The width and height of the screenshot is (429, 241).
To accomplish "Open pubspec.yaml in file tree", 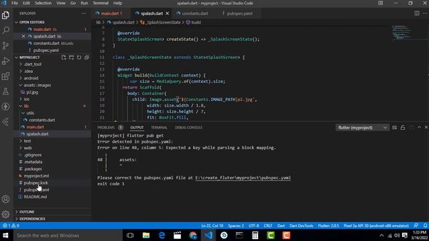I will pos(36,190).
